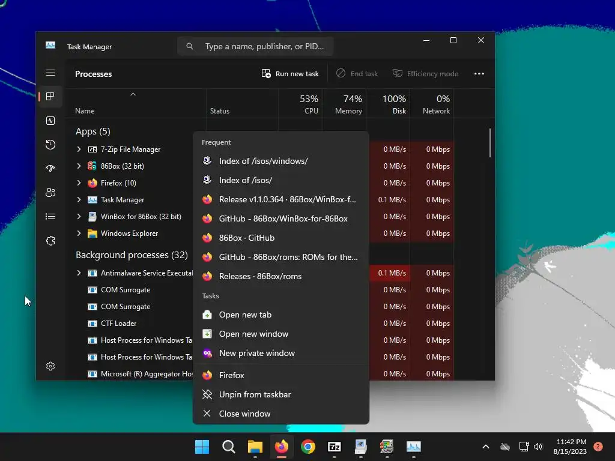Click the WinBox for 86Box process icon
615x461 pixels.
tap(92, 217)
